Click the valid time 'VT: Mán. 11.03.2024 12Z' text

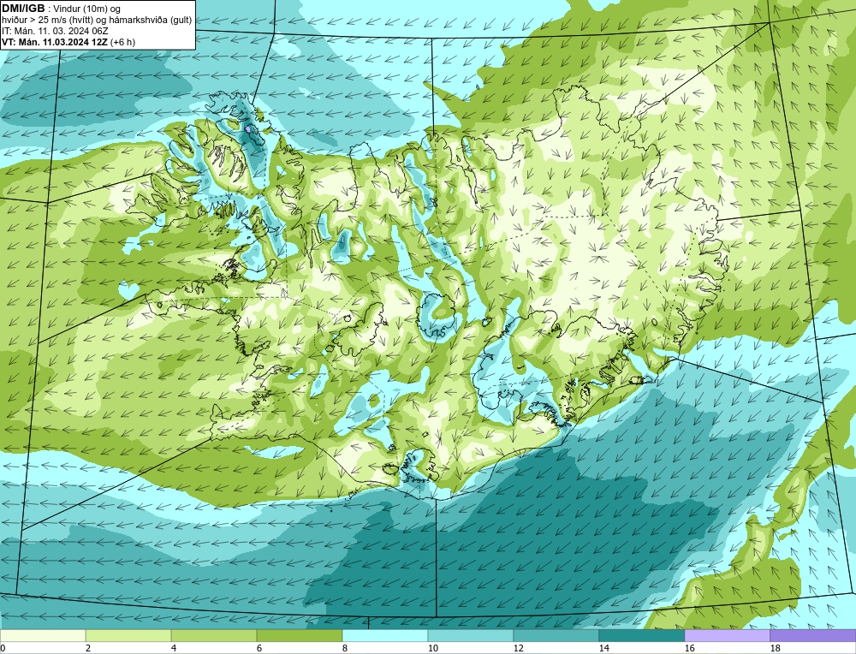click(x=55, y=42)
